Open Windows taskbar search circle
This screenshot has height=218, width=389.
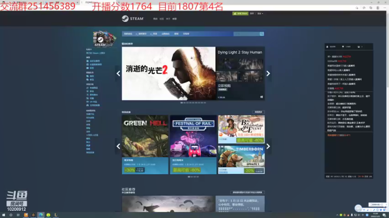[x=11, y=215]
